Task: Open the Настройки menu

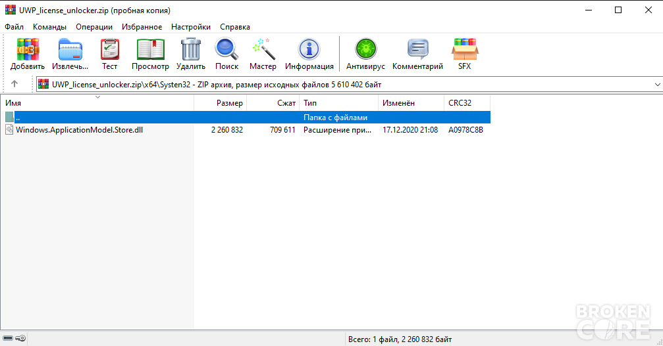Action: point(191,26)
